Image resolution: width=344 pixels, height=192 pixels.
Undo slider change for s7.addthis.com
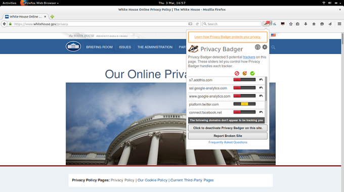point(261,80)
